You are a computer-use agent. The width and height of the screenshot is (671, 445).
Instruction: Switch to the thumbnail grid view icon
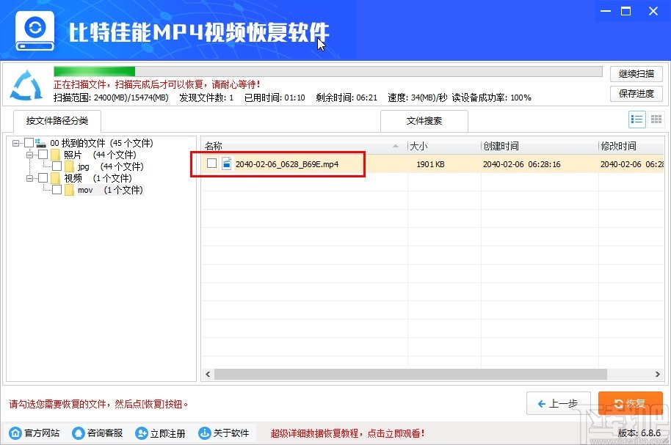(656, 119)
